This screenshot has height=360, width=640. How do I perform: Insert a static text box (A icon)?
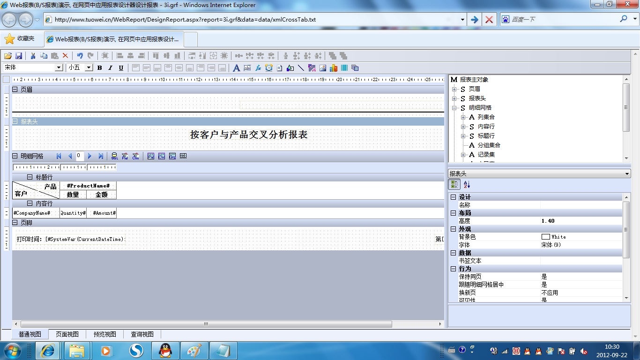(x=236, y=68)
